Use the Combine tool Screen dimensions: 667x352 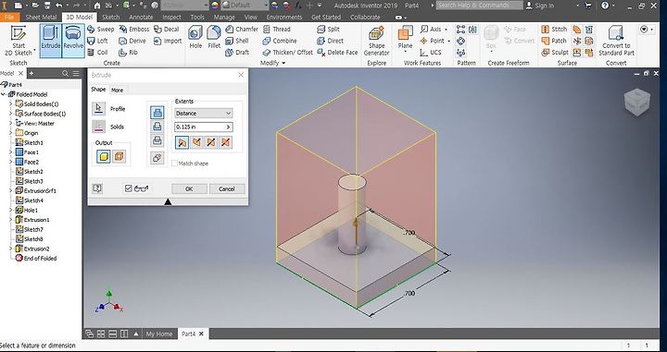coord(280,41)
